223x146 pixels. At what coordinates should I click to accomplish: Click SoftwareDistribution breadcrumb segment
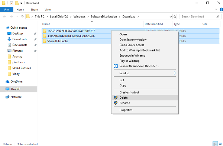[x=104, y=16]
